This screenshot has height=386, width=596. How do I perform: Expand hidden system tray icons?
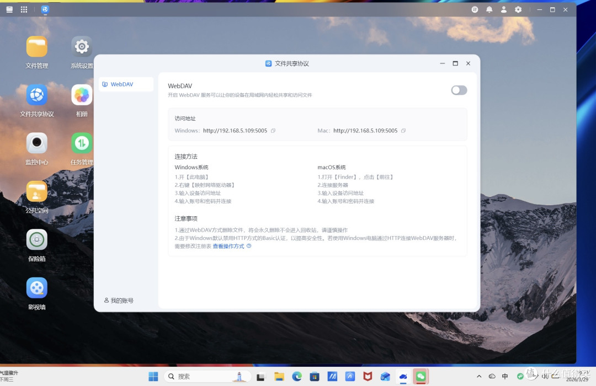479,377
